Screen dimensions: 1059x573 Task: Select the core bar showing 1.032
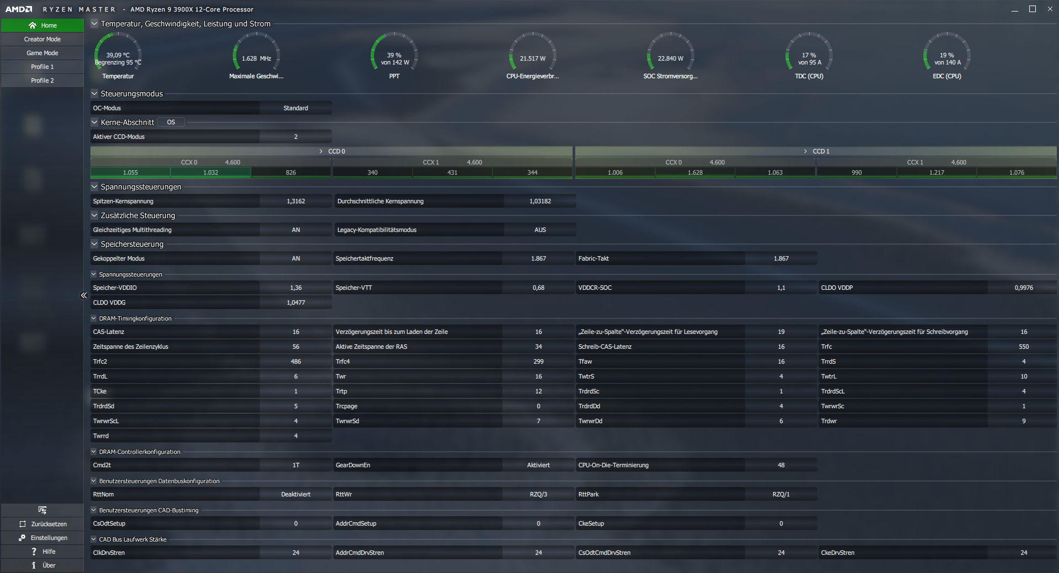[x=211, y=172]
